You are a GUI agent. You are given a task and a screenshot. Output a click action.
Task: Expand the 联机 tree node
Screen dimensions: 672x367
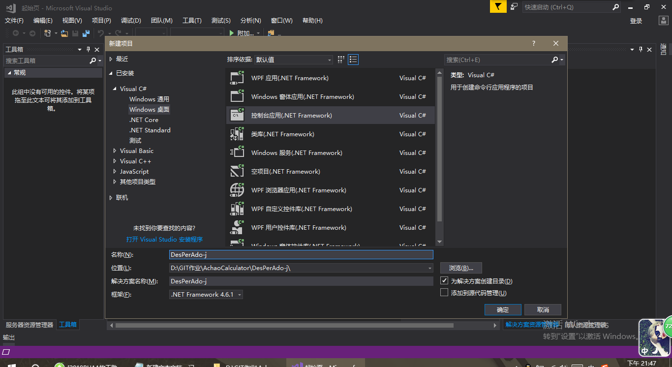coord(111,198)
